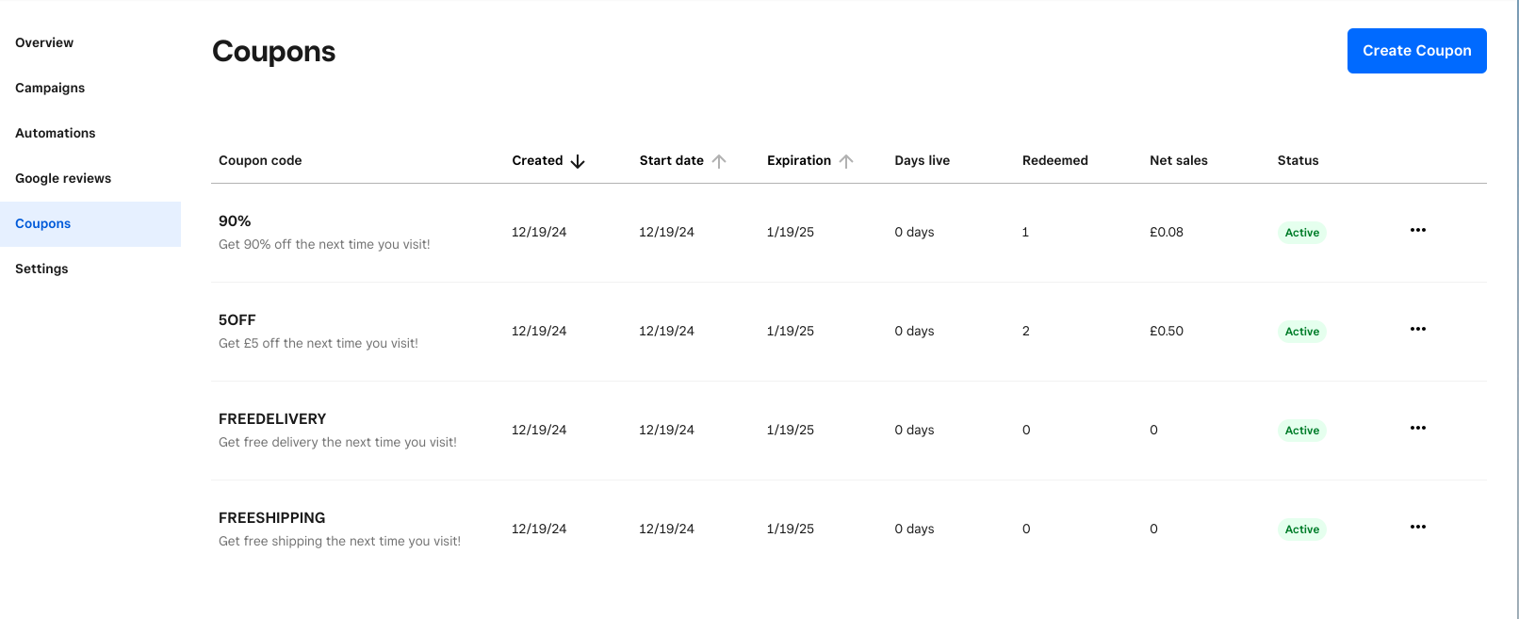The height and width of the screenshot is (619, 1519).
Task: Select the FREESHIPPING coupon code
Action: [272, 518]
